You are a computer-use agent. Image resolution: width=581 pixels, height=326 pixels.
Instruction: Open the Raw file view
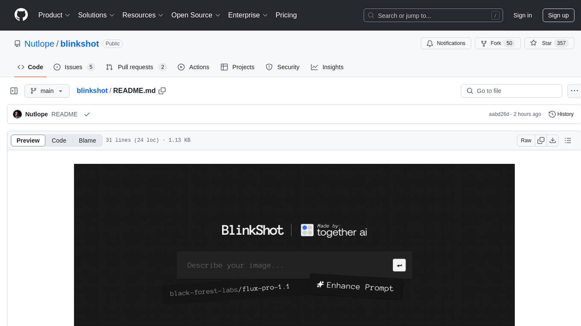526,140
